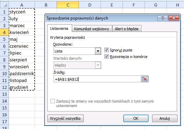Click the OK button
184x129 pixels.
(x=136, y=118)
